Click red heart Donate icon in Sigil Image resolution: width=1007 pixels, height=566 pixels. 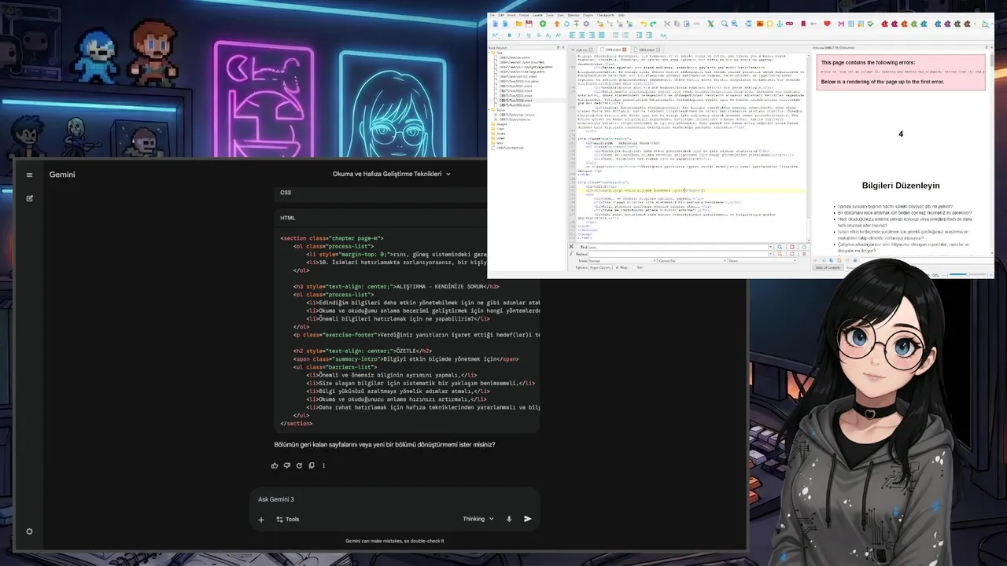pos(827,24)
